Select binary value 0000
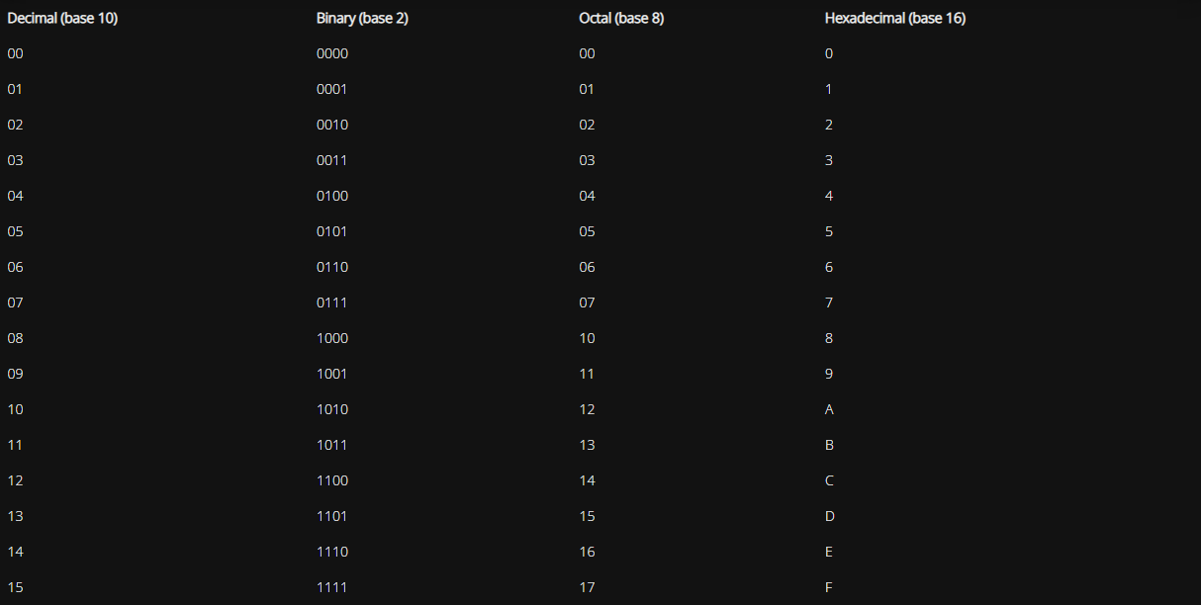1201x605 pixels. 332,53
